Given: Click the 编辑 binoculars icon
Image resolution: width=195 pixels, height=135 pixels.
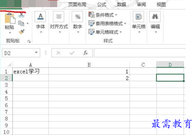Looking at the screenshot, I should (x=155, y=16).
